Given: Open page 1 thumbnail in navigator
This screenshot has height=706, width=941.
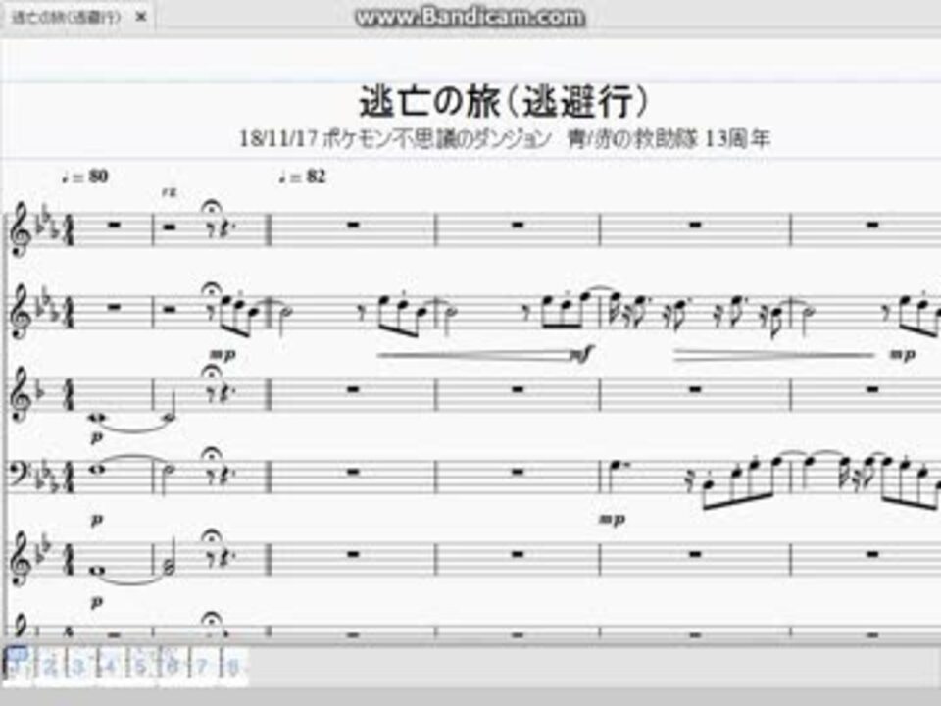Looking at the screenshot, I should pos(18,666).
